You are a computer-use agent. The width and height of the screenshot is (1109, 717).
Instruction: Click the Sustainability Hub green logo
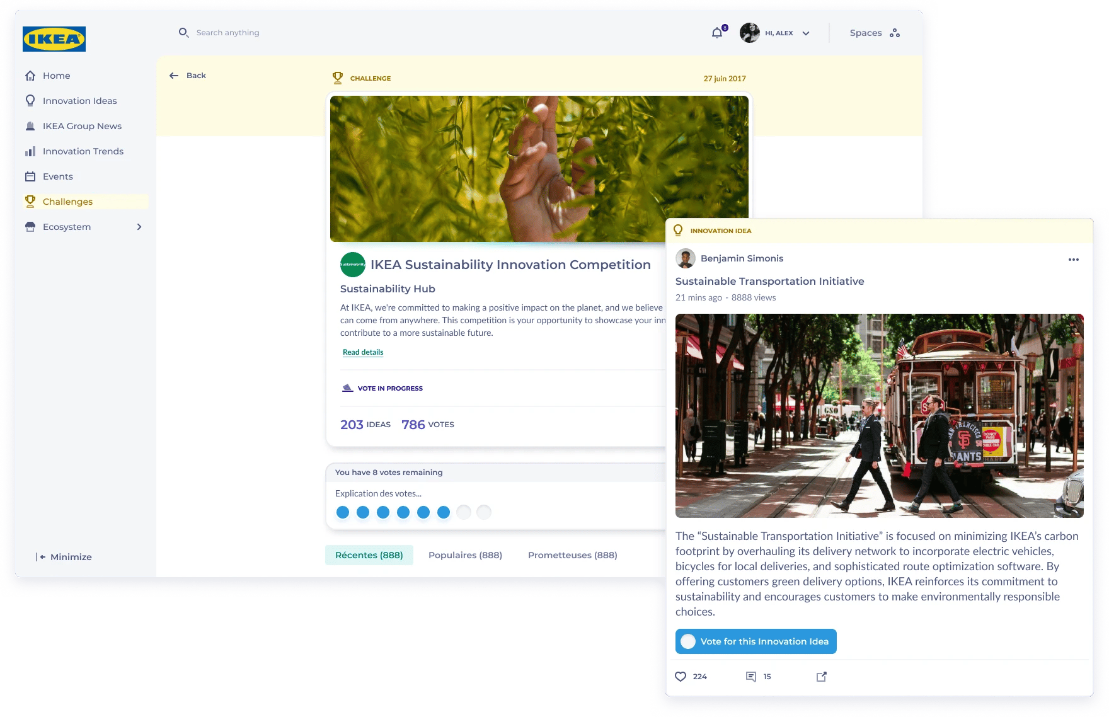pyautogui.click(x=353, y=265)
